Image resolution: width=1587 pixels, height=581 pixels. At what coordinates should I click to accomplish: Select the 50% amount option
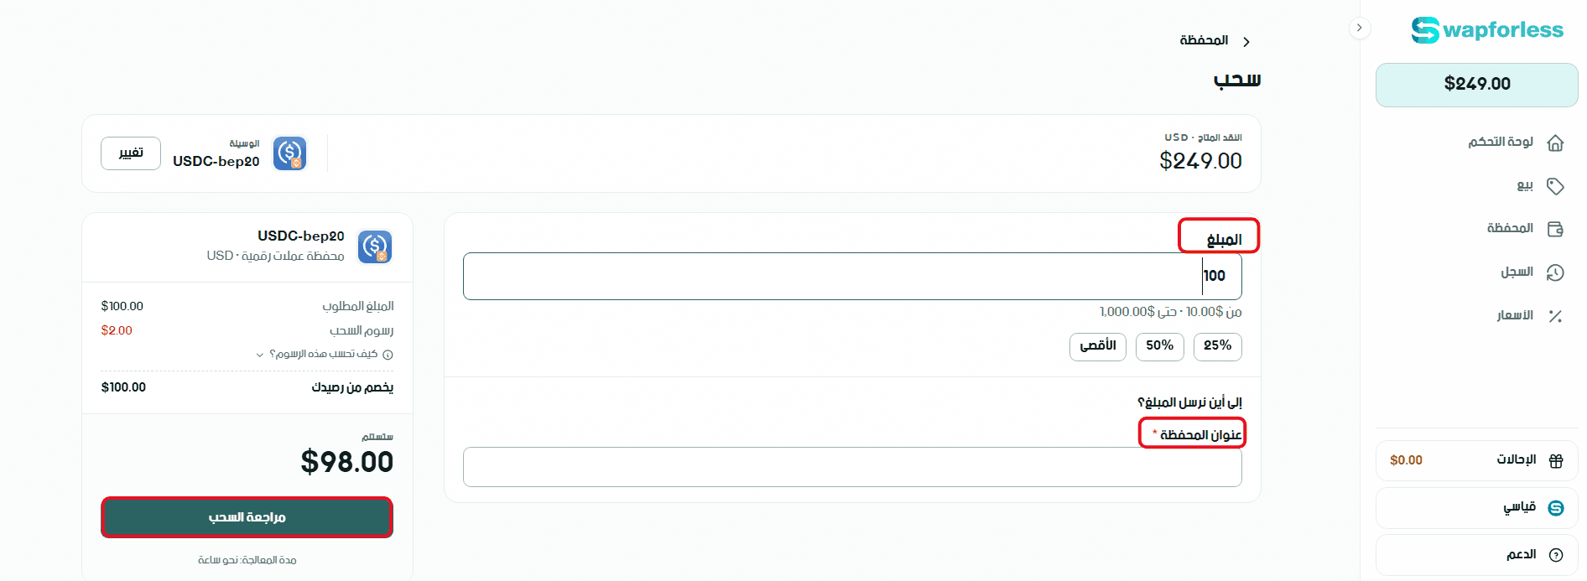pyautogui.click(x=1160, y=346)
